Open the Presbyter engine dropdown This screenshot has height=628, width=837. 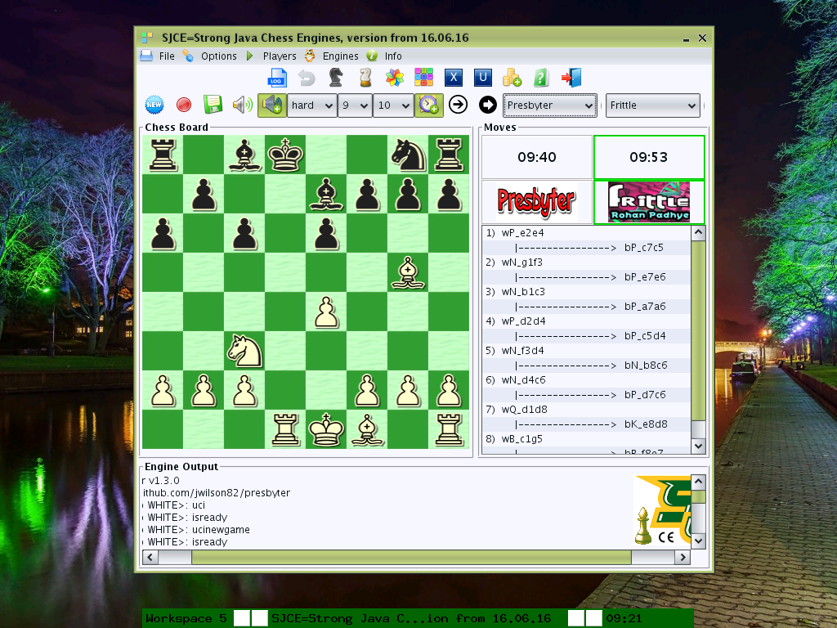(x=549, y=105)
